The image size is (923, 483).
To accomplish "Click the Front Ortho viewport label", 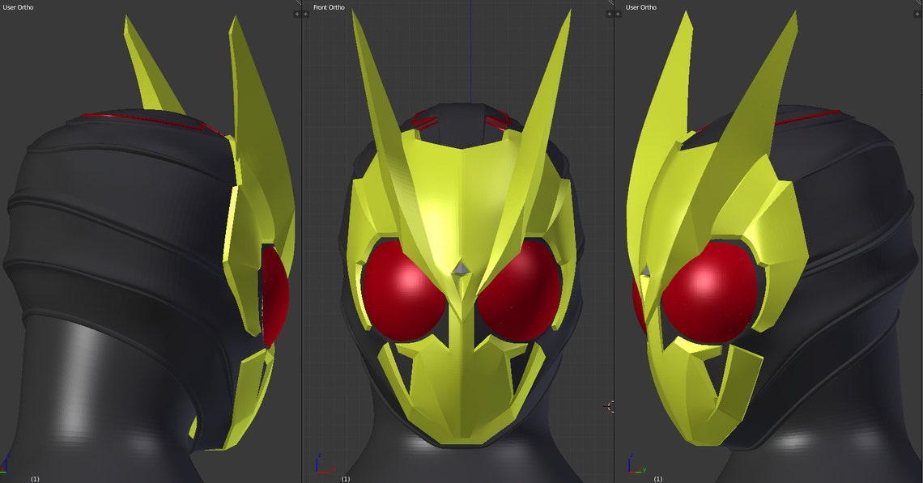I will point(328,6).
